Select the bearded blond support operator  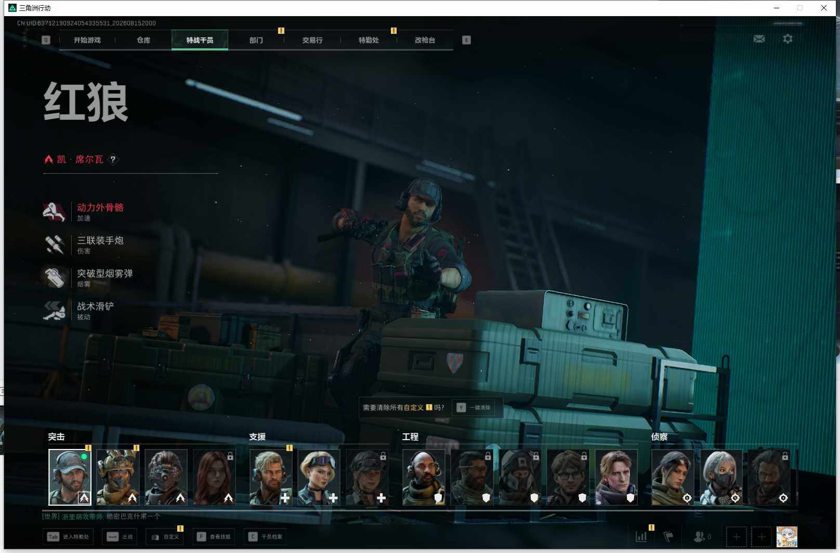pos(271,478)
